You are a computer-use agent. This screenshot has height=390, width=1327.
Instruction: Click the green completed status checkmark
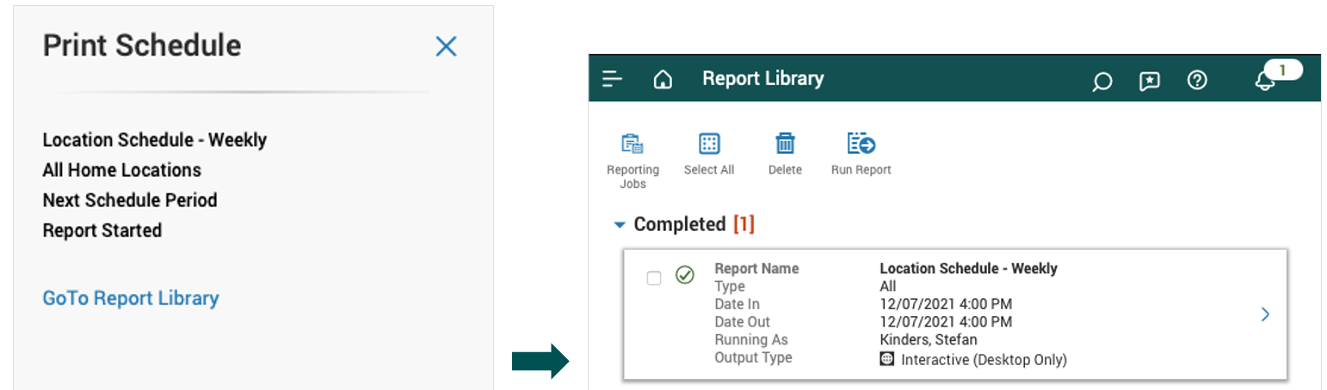coord(685,275)
